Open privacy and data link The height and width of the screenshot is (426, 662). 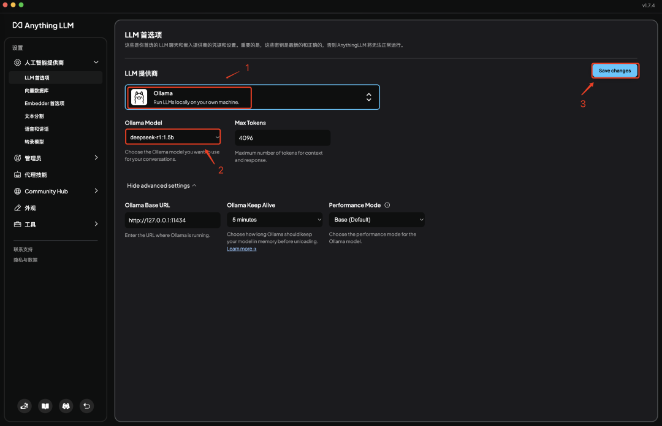[x=25, y=260]
